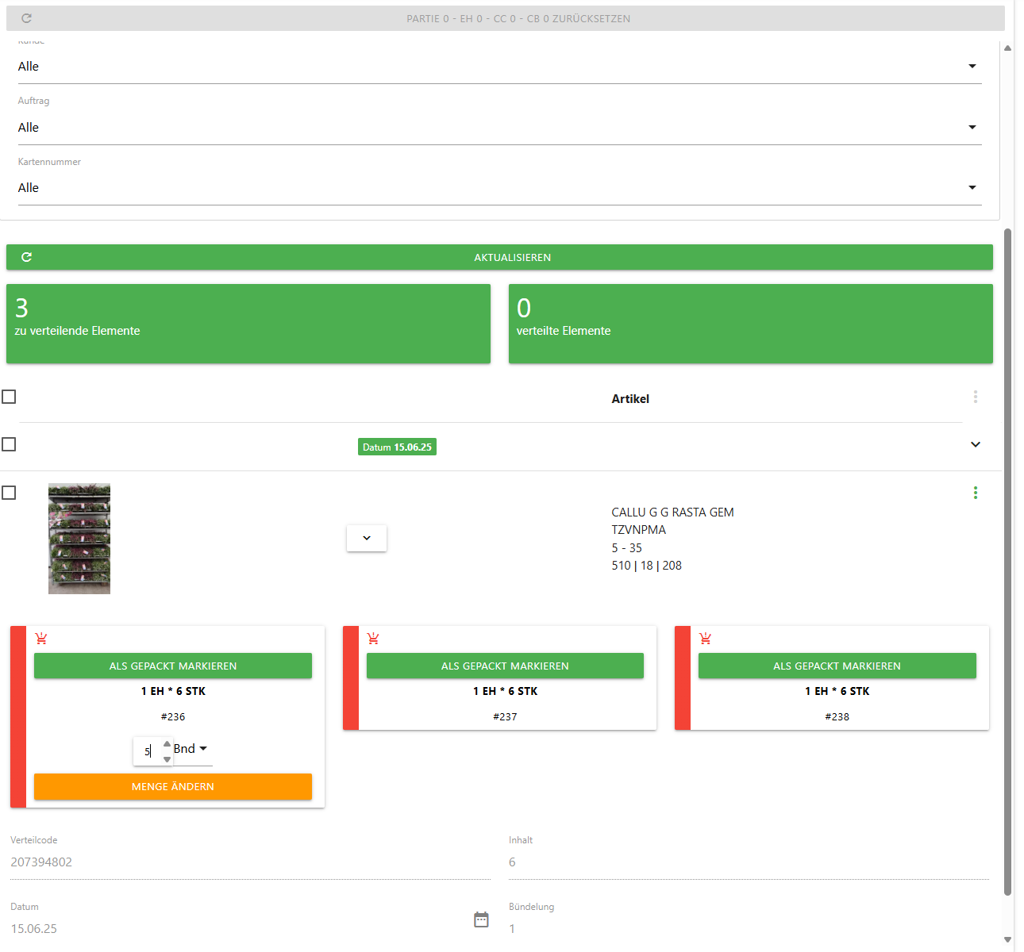This screenshot has height=952, width=1024.
Task: Click the '0 verteilte Elemente' tile
Action: (750, 324)
